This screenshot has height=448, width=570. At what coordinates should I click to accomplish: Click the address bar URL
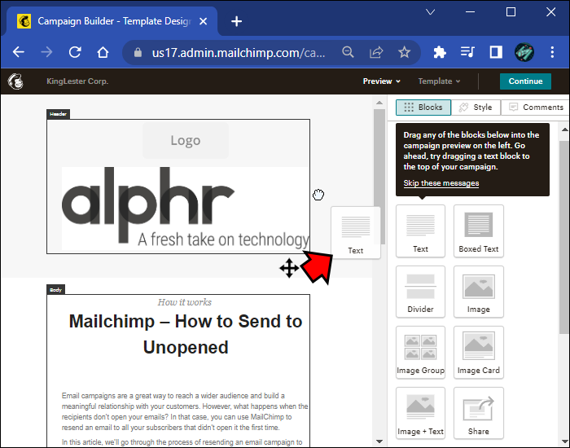(x=239, y=53)
